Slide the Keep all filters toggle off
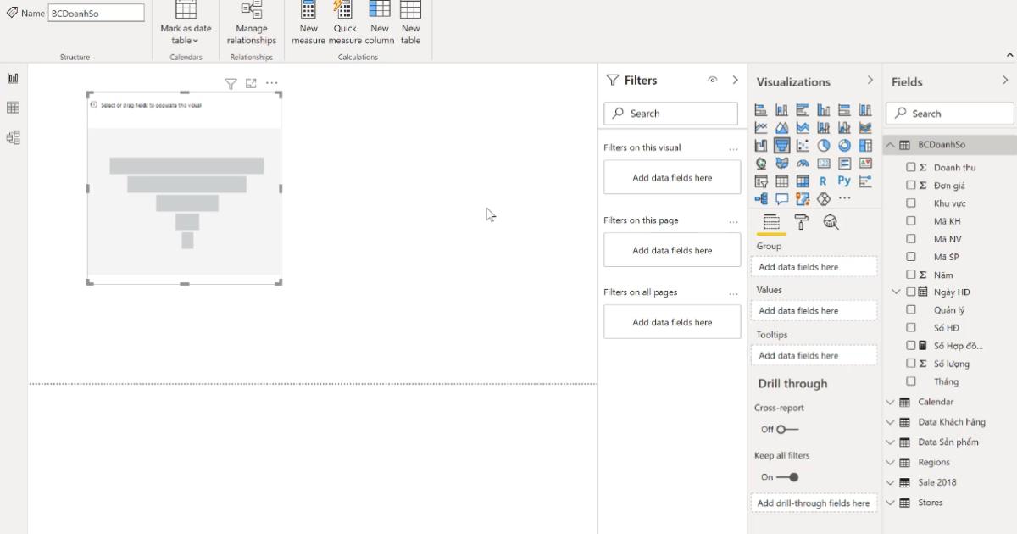 pyautogui.click(x=786, y=477)
